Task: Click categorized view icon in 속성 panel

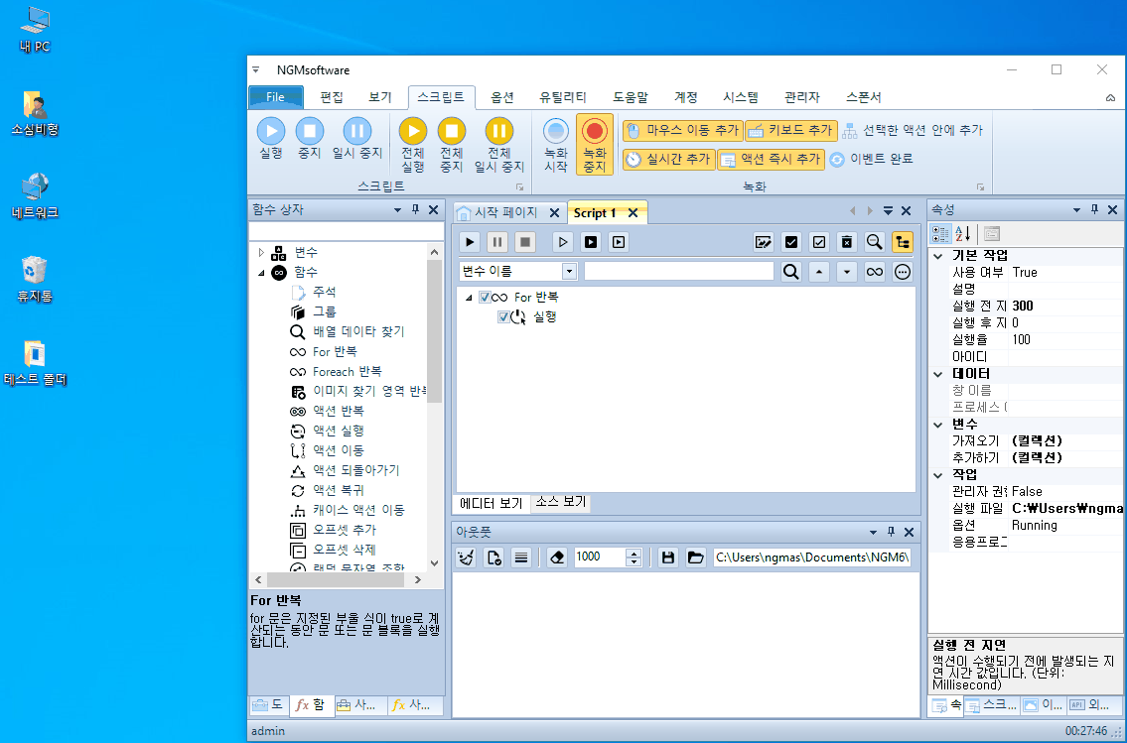Action: click(x=941, y=234)
